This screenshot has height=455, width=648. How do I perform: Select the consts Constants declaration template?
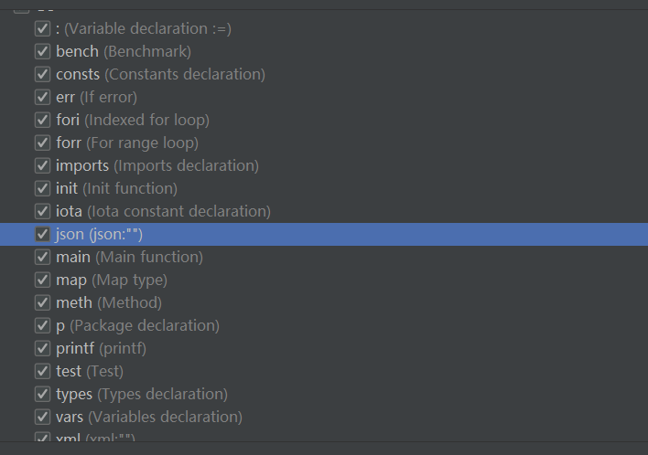tap(160, 74)
